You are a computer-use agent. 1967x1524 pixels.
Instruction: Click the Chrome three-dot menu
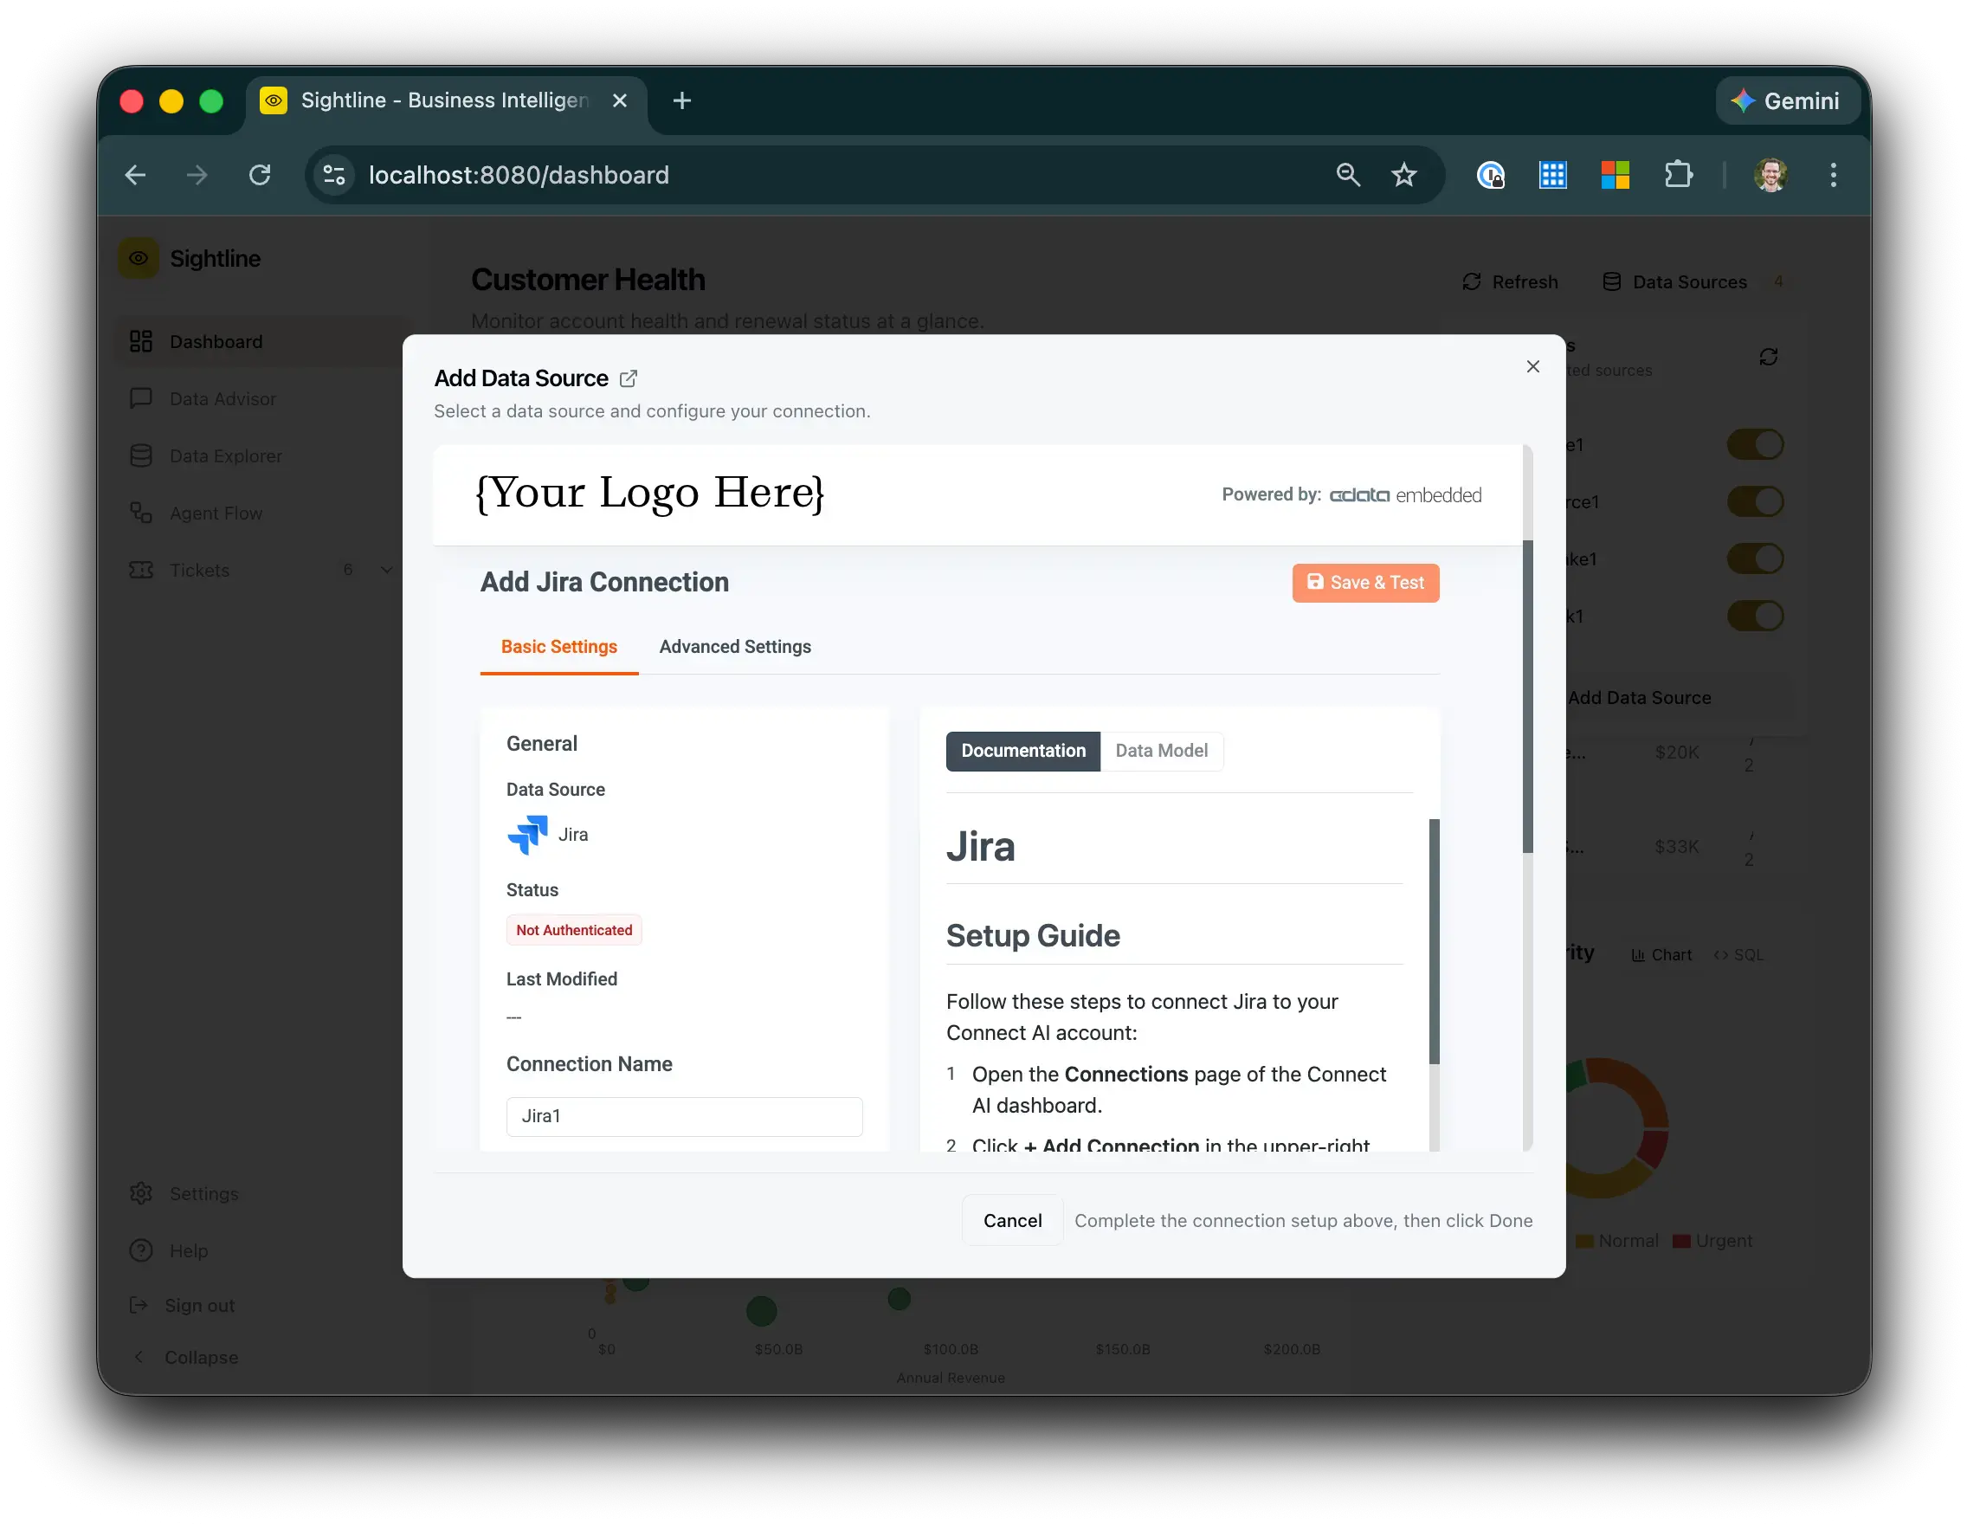pyautogui.click(x=1832, y=175)
